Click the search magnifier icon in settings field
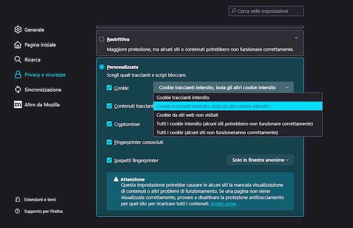Screen dimensions: 353x228 pyautogui.click(x=234, y=11)
